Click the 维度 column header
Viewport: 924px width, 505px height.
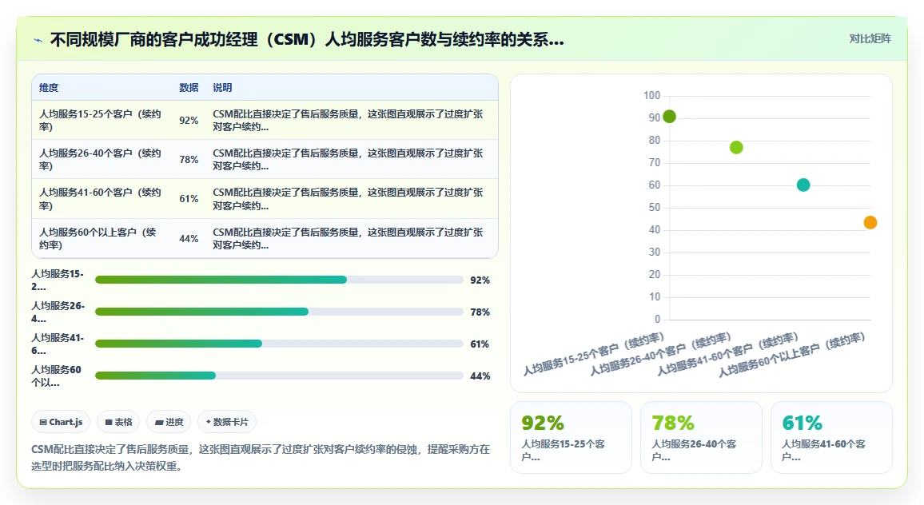coord(49,88)
